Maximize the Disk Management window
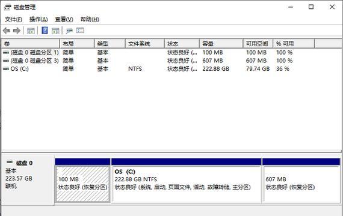This screenshot has width=343, height=216. coord(311,7)
